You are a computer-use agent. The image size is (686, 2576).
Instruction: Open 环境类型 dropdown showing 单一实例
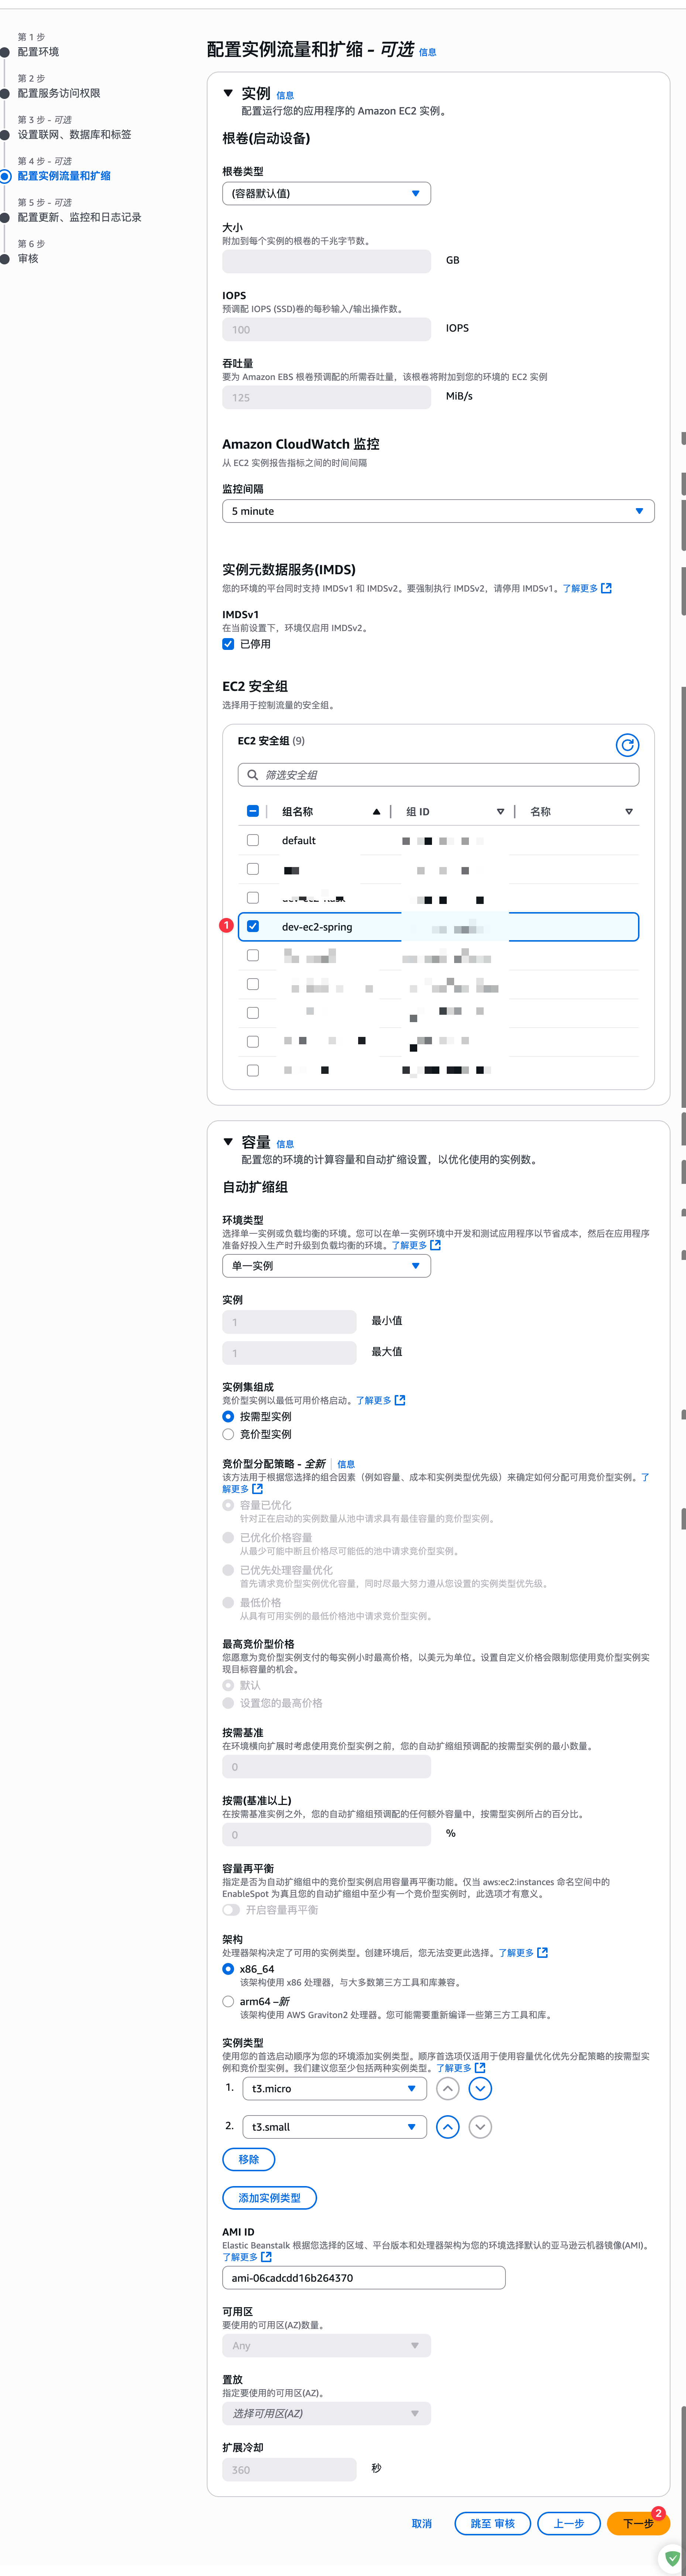pos(326,1266)
